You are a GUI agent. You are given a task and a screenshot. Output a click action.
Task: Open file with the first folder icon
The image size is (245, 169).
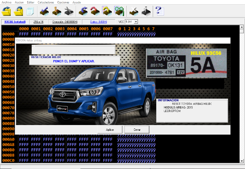[6, 11]
